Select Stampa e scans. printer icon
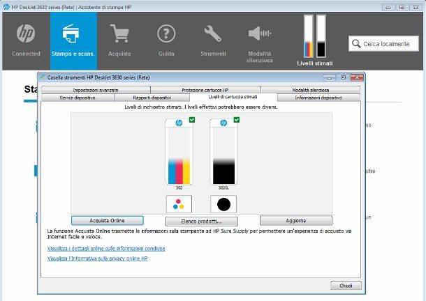426x301 pixels. click(71, 33)
